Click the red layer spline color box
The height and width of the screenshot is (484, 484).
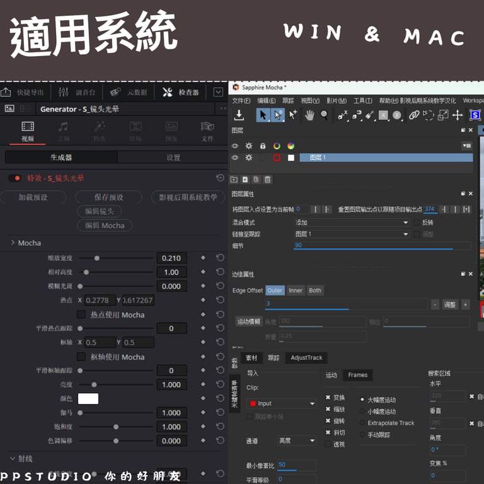point(277,158)
